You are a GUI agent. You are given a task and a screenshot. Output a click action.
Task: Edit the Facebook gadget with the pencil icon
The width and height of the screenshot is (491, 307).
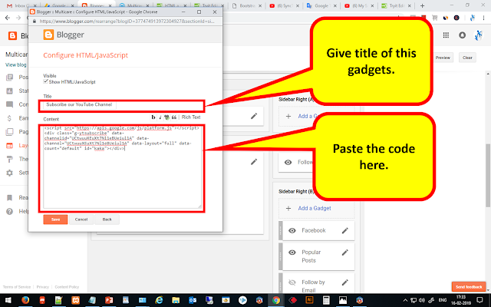pyautogui.click(x=345, y=230)
